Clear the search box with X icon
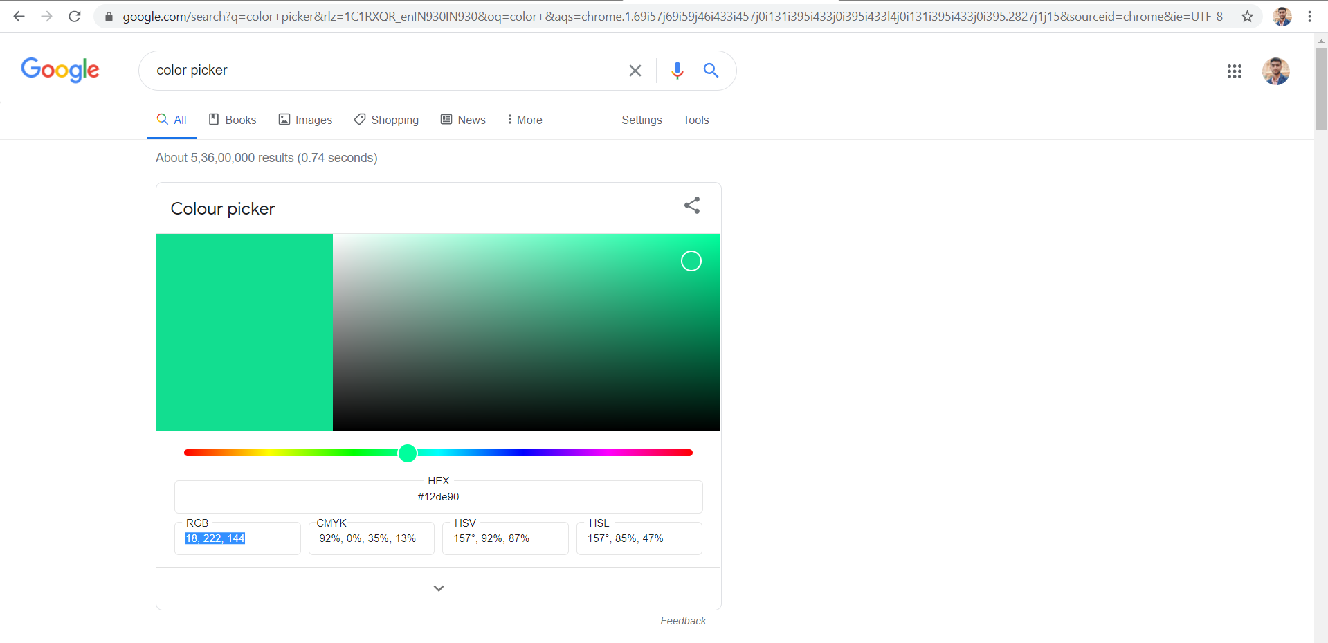Image resolution: width=1328 pixels, height=643 pixels. coord(635,71)
